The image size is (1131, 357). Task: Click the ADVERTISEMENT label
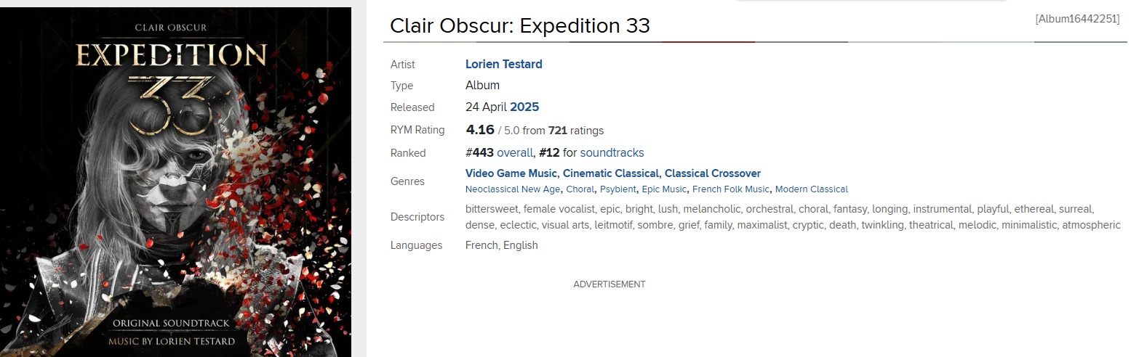609,284
